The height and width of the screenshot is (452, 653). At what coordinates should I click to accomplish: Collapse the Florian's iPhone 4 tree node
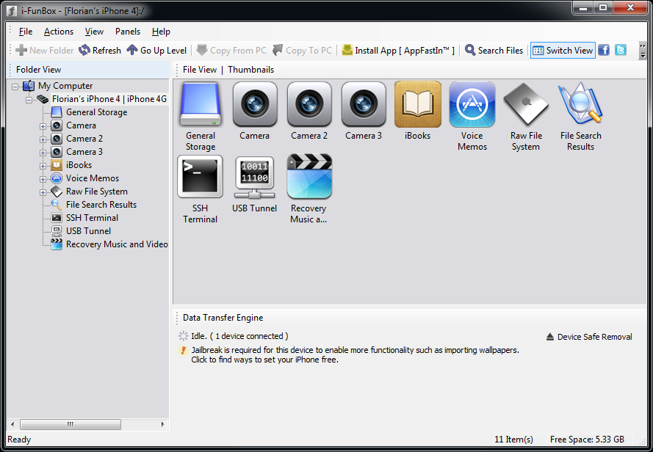point(29,99)
